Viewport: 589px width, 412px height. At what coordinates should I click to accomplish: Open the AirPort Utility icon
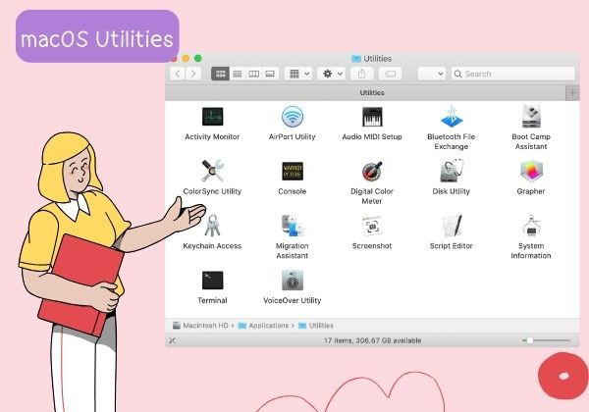pyautogui.click(x=292, y=117)
